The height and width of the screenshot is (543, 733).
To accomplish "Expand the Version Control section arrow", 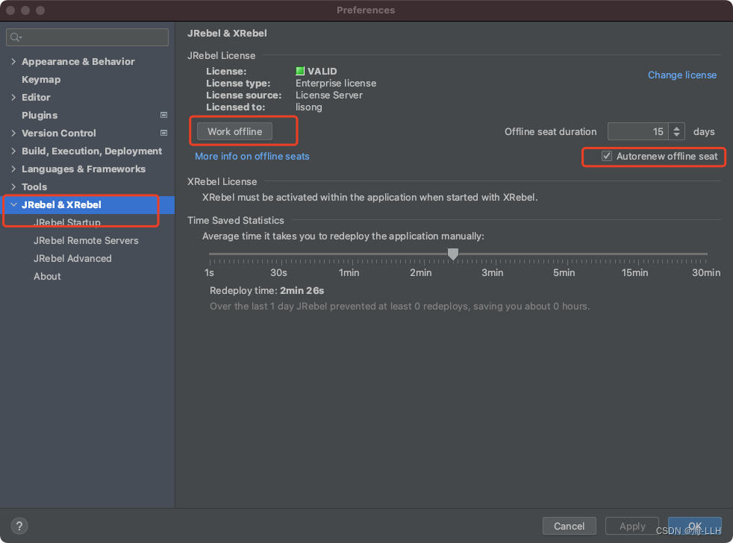I will (x=13, y=133).
